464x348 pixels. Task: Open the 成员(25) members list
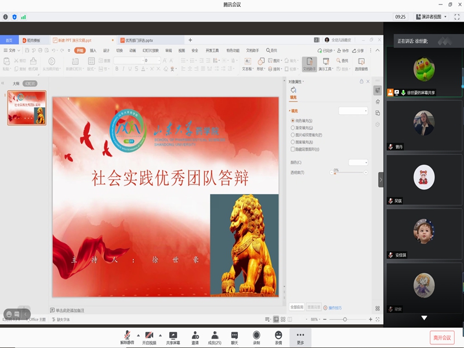(215, 335)
